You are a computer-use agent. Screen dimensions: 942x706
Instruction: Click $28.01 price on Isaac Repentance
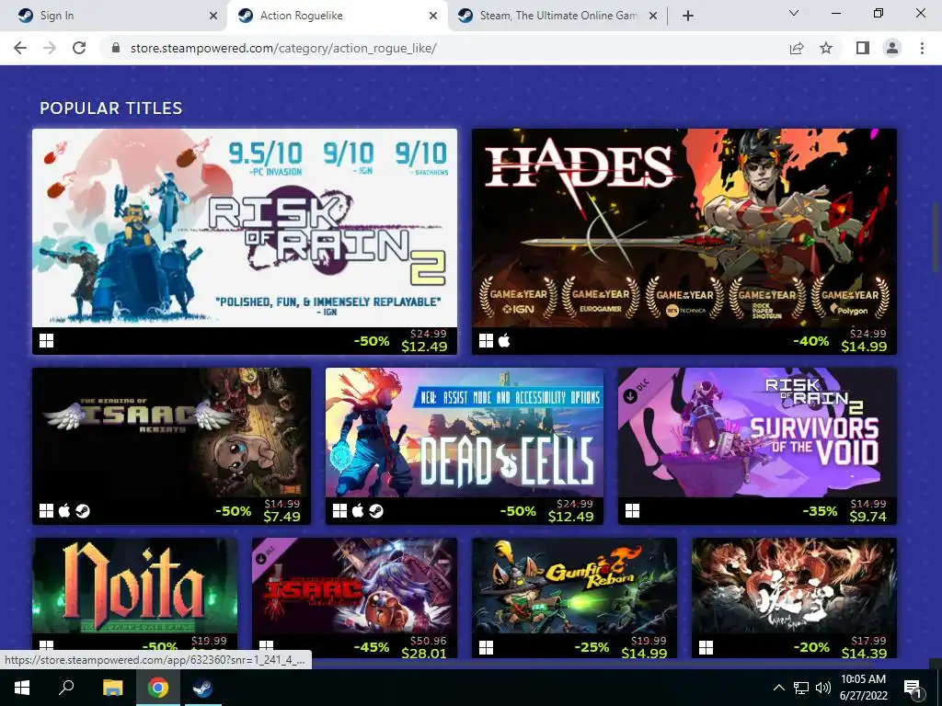[424, 653]
